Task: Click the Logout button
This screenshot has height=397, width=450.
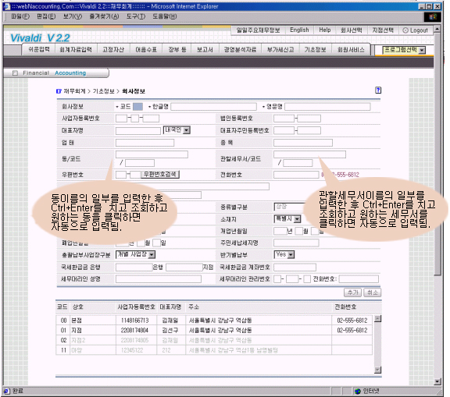Action: (x=416, y=30)
